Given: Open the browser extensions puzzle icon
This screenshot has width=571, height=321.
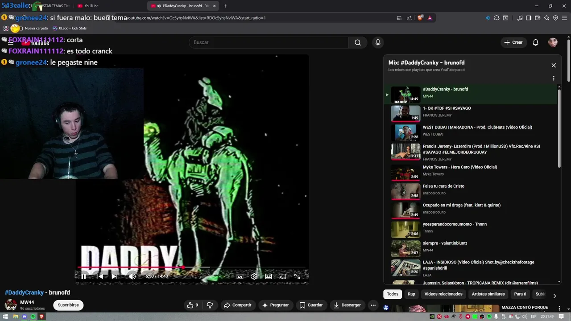Looking at the screenshot, I should pyautogui.click(x=497, y=18).
